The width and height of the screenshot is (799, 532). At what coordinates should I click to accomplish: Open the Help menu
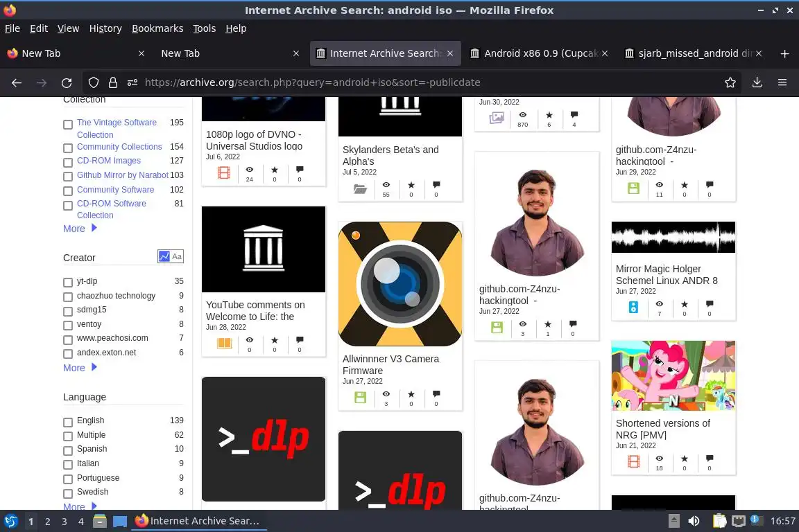tap(236, 28)
